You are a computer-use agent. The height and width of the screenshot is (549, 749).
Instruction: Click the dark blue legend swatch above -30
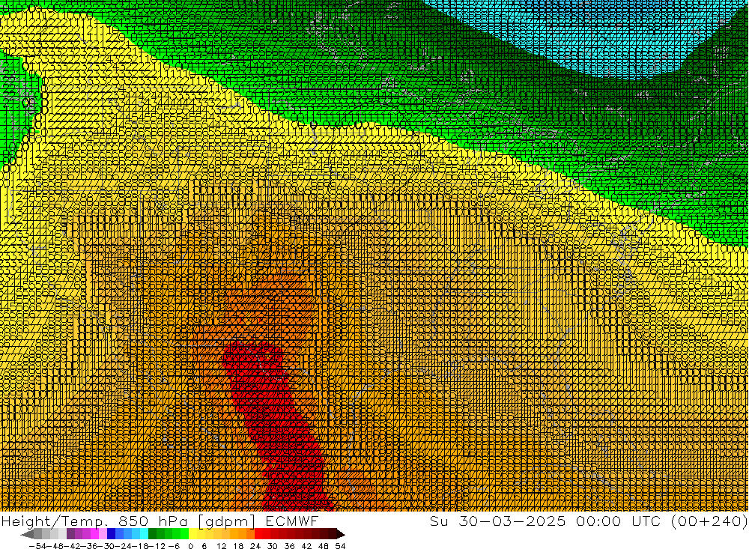(112, 534)
